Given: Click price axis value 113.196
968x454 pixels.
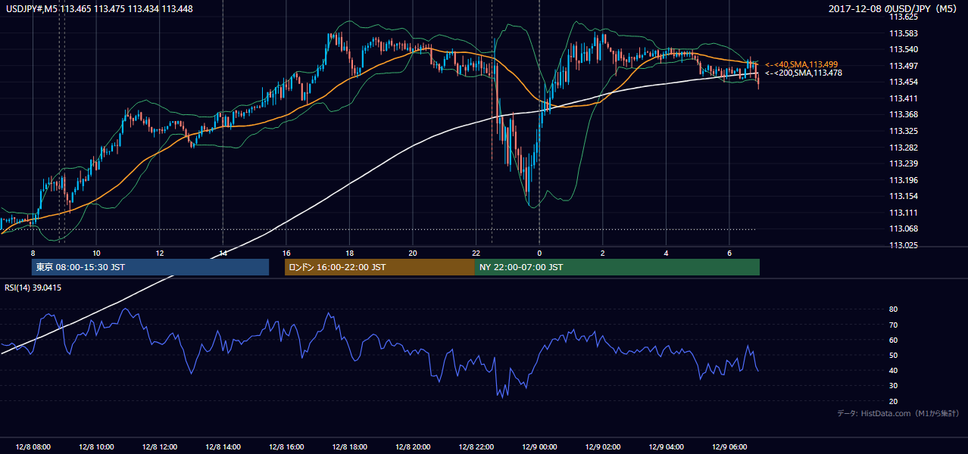Looking at the screenshot, I should pos(904,180).
